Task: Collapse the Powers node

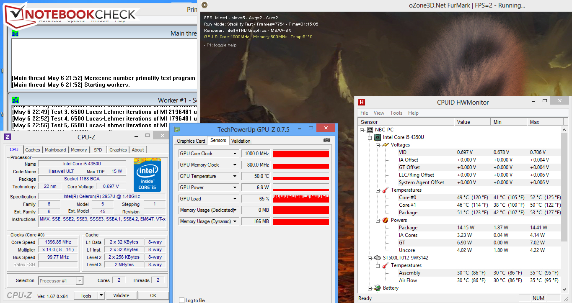Action: coord(378,220)
